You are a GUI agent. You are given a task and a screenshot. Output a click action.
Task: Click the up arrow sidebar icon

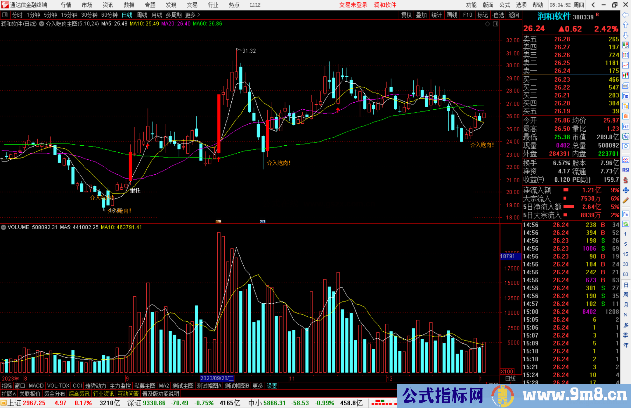[x=625, y=25]
